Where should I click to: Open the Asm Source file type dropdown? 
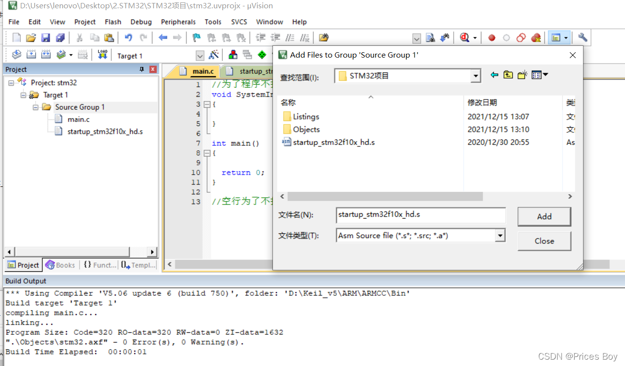click(x=500, y=236)
